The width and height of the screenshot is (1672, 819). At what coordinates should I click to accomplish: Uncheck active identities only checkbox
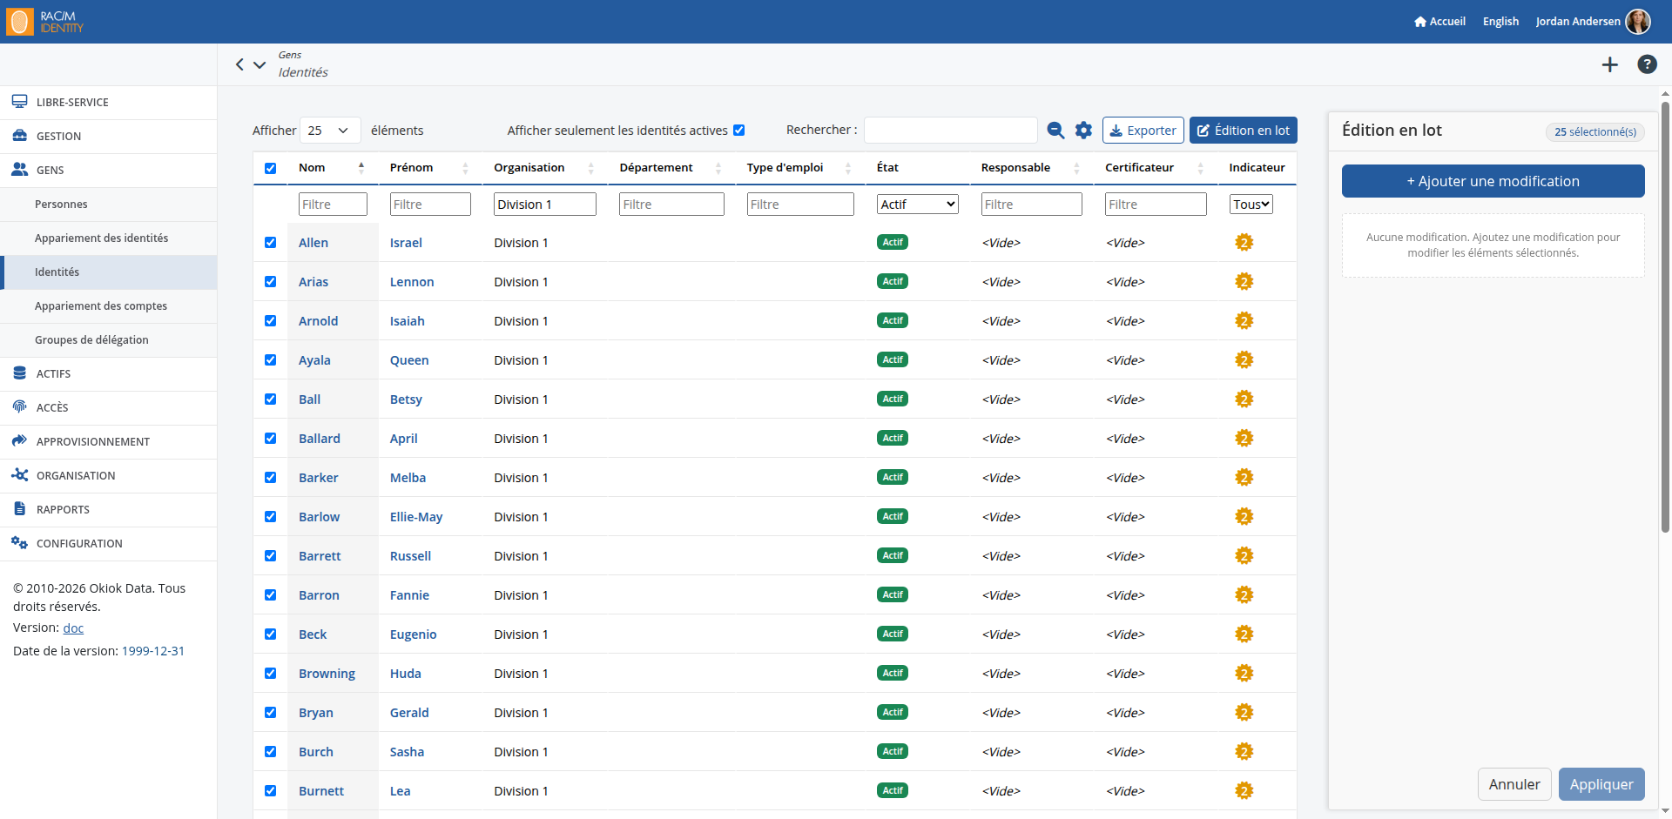(738, 131)
